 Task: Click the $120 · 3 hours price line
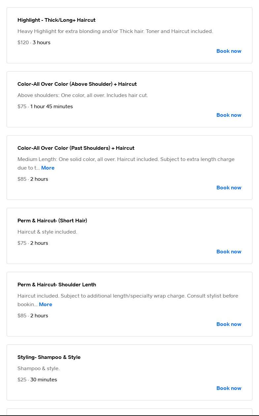pyautogui.click(x=34, y=43)
